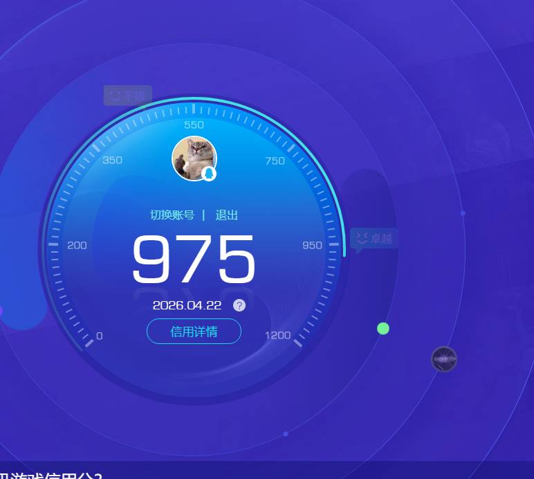Click the 不错 smiley rating badge
This screenshot has height=479, width=534.
pos(127,96)
